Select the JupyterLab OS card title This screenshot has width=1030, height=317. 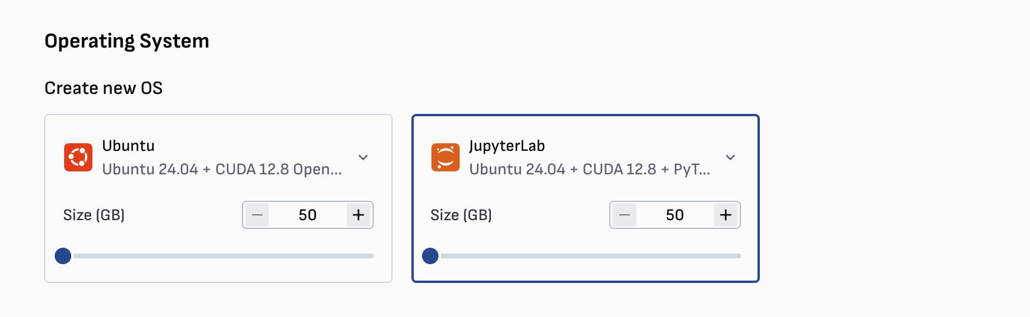tap(507, 146)
